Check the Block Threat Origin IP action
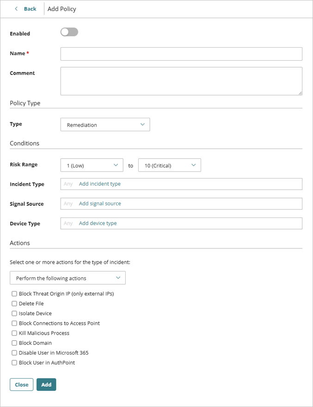 tap(14, 293)
